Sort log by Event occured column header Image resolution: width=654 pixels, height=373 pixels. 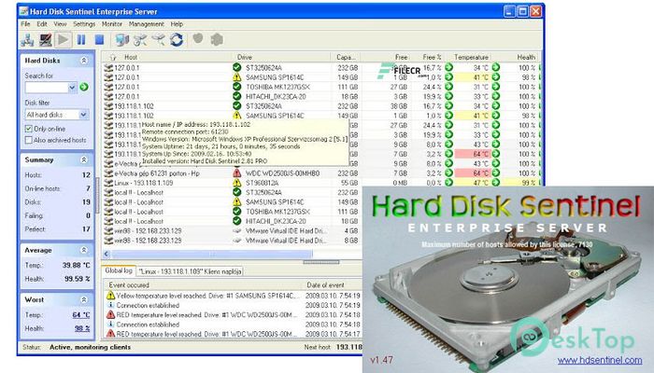204,285
